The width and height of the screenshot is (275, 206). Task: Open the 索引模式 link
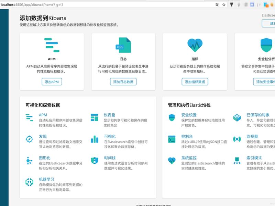point(254,158)
